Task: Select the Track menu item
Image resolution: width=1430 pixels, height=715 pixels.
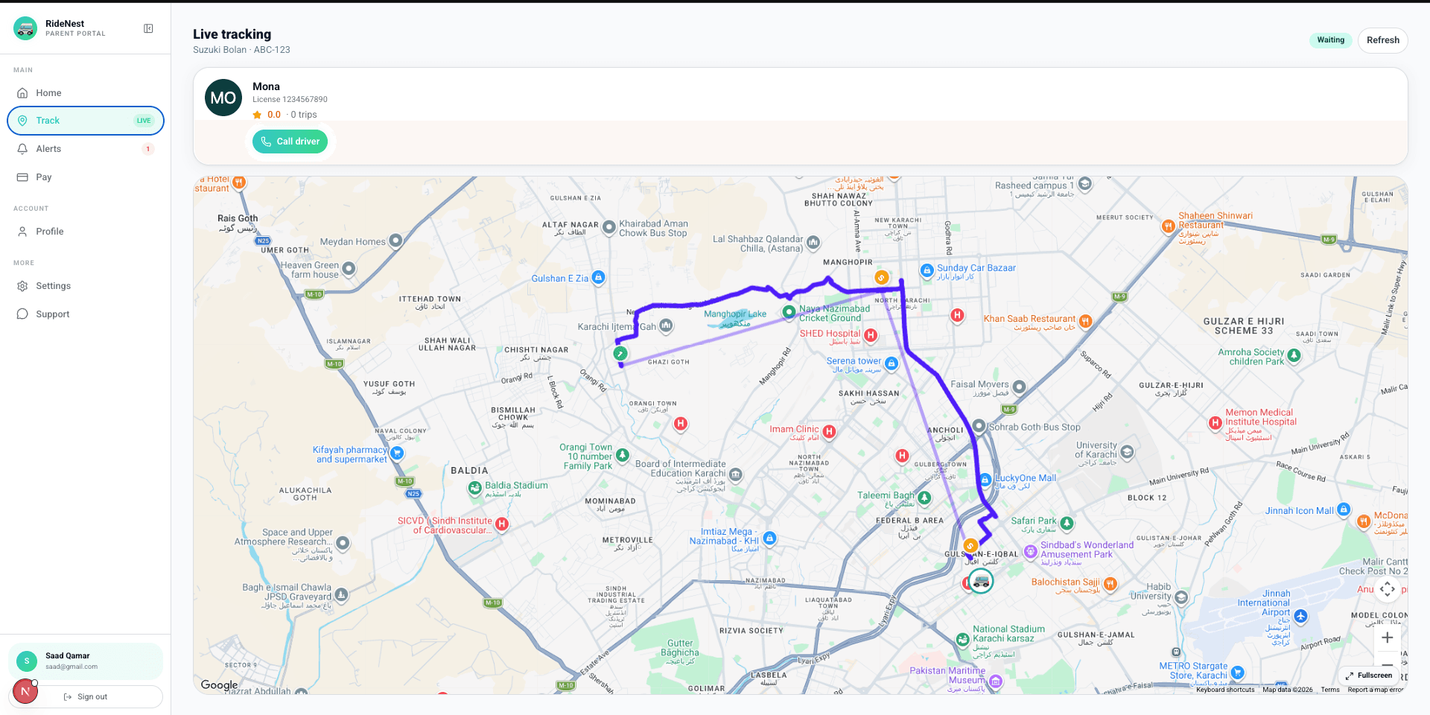Action: (x=86, y=121)
